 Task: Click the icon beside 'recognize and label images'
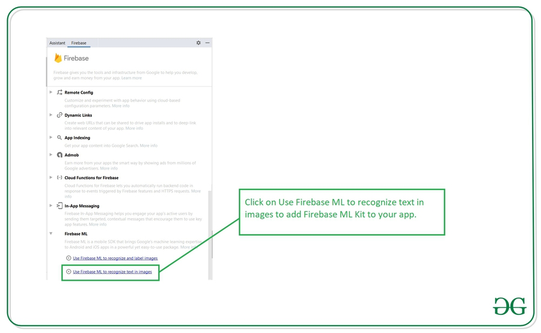(x=69, y=258)
